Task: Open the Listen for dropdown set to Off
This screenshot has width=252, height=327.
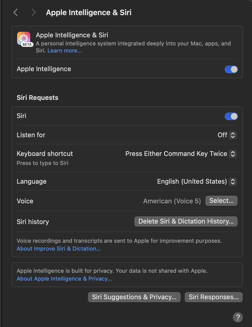Action: (227, 135)
